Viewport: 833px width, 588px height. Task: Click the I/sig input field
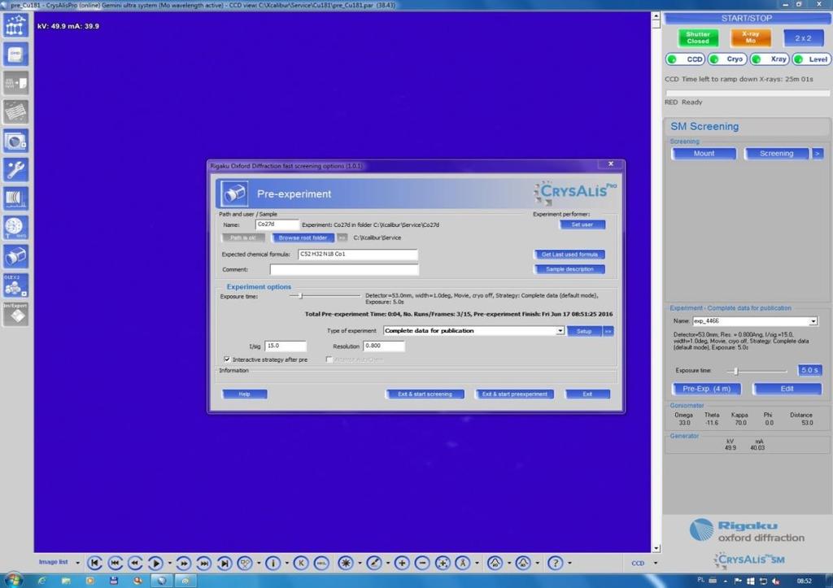pyautogui.click(x=286, y=346)
